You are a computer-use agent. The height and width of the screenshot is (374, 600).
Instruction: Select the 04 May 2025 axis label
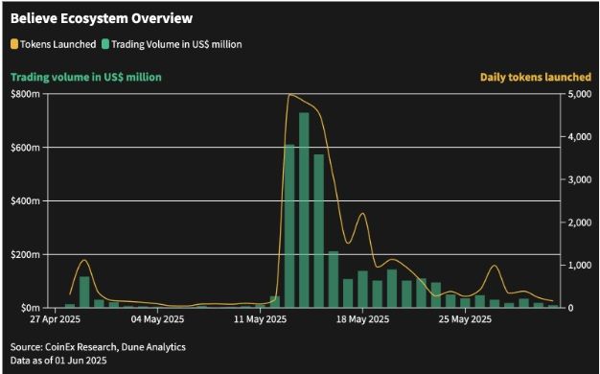click(157, 319)
